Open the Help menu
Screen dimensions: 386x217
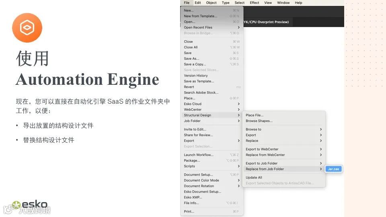pyautogui.click(x=298, y=3)
